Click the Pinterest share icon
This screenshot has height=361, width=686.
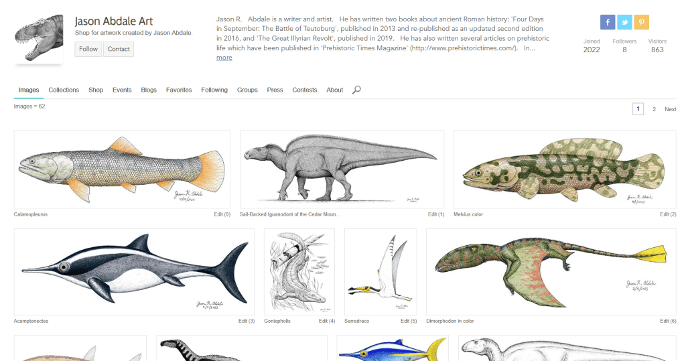(641, 22)
